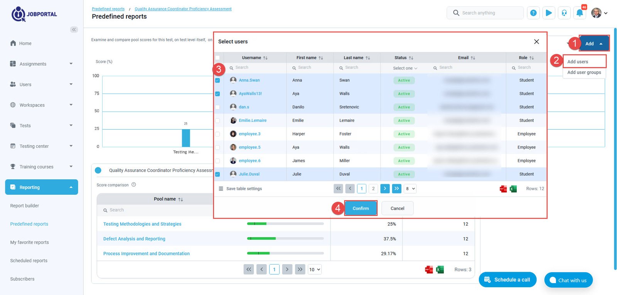
Task: Click the Confirm button
Action: click(361, 208)
